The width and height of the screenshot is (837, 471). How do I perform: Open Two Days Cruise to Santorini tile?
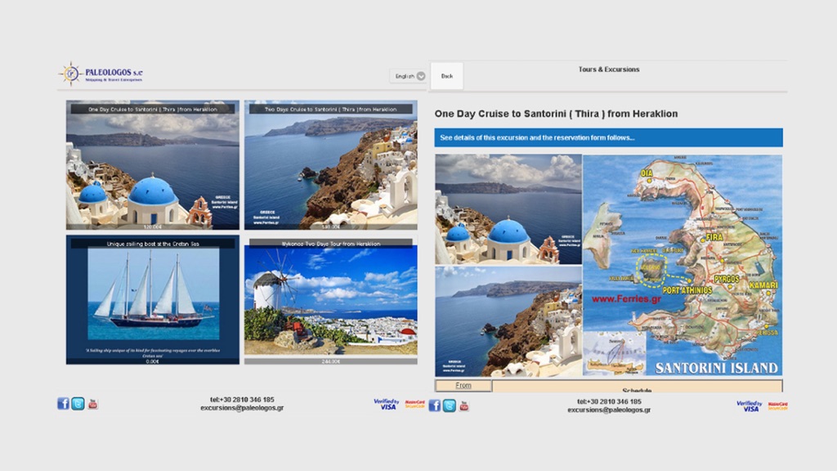tap(331, 165)
